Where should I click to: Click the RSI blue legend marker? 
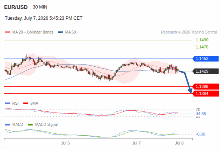pyautogui.click(x=7, y=104)
